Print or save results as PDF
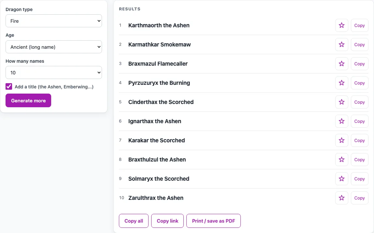Image resolution: width=374 pixels, height=233 pixels. 213,221
